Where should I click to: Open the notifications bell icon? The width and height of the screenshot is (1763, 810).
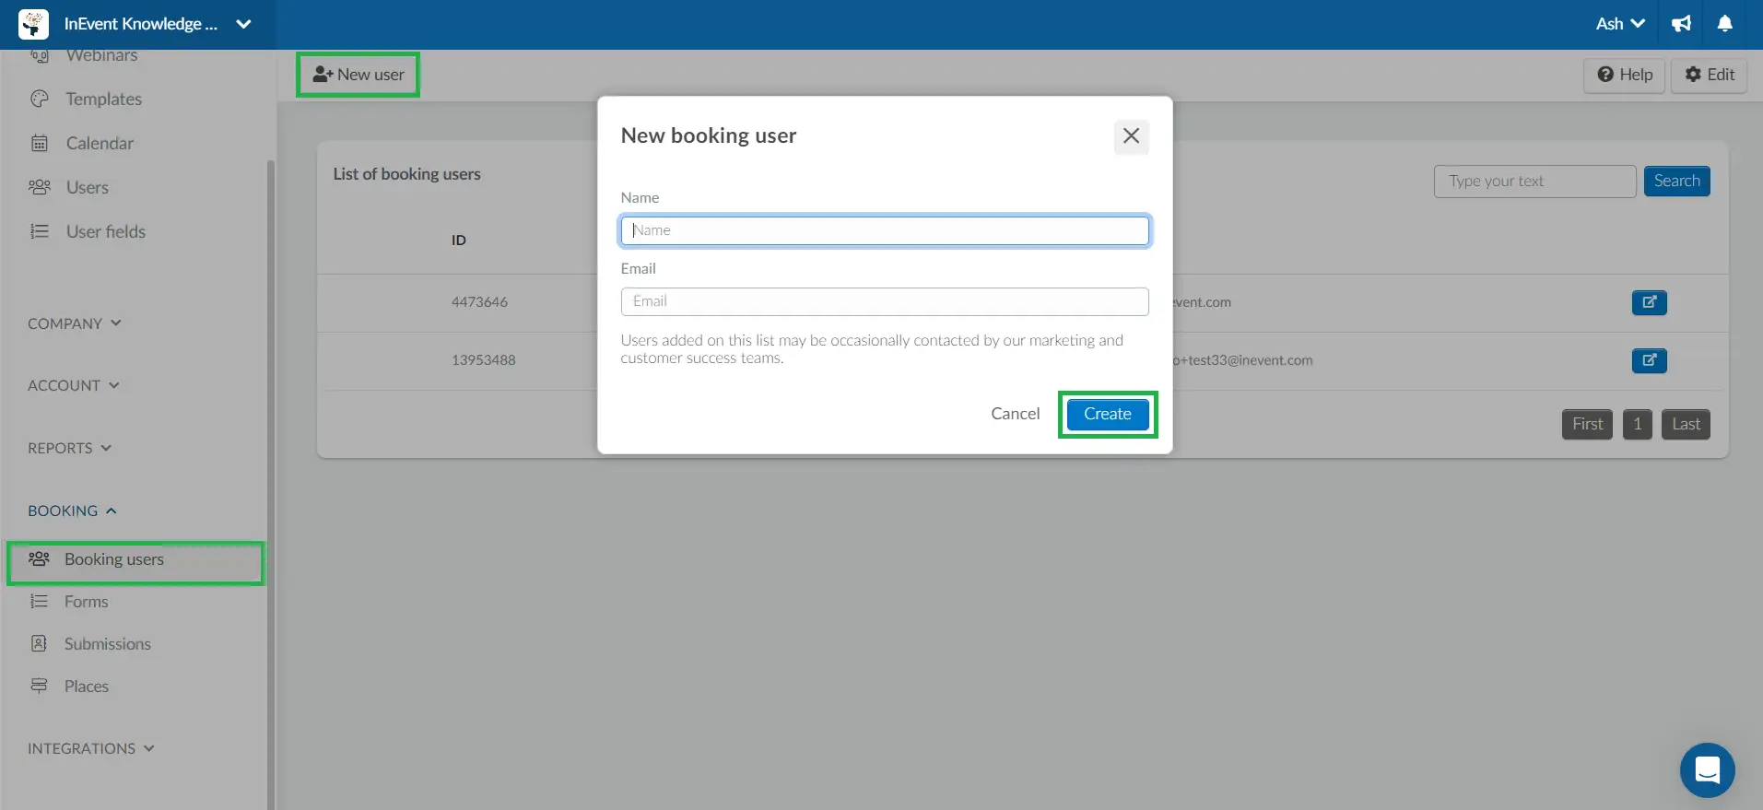point(1725,24)
